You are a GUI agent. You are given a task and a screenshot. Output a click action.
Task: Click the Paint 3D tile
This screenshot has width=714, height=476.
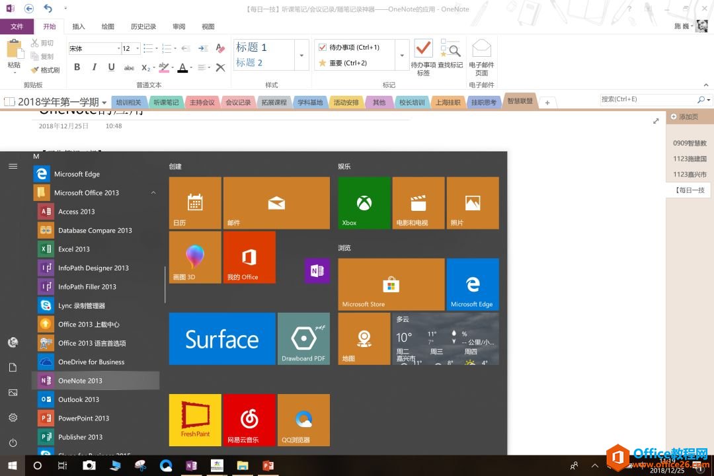pyautogui.click(x=195, y=257)
